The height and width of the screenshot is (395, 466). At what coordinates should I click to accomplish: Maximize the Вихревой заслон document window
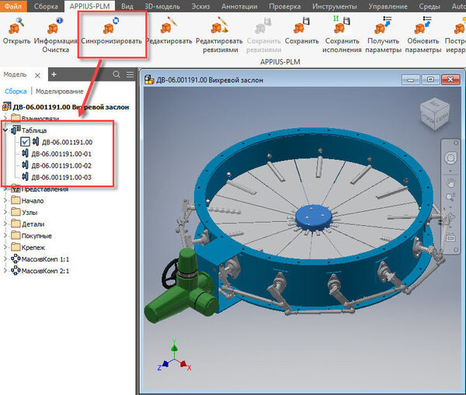tap(430, 80)
